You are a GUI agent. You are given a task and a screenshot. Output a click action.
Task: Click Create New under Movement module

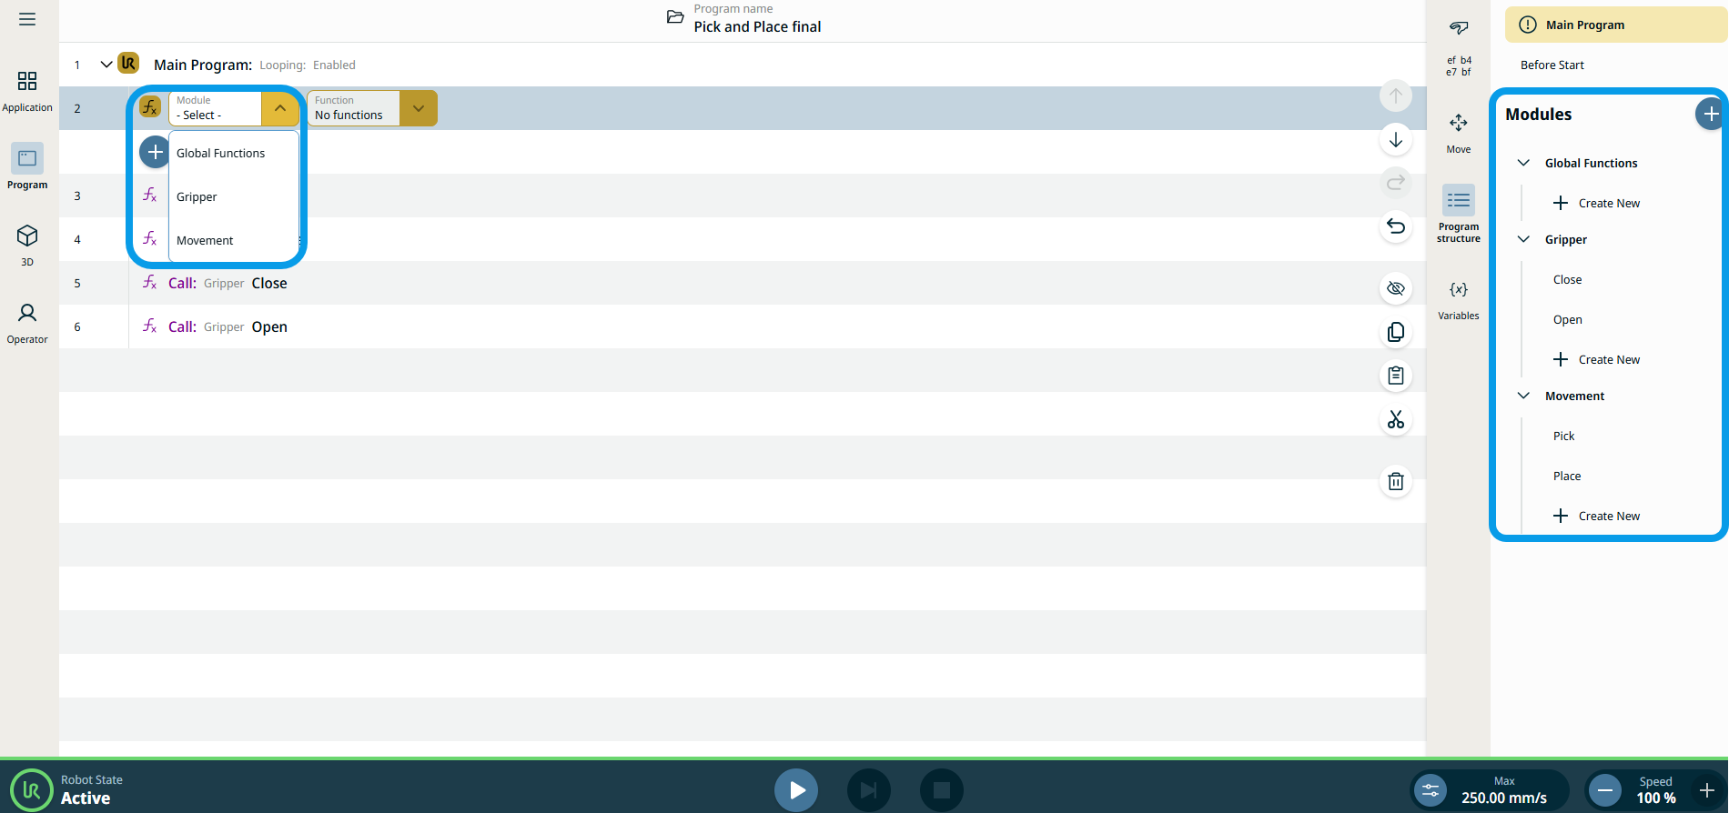(1608, 517)
